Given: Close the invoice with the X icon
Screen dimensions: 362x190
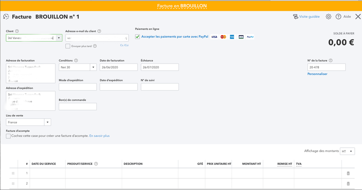Looking at the screenshot, I should coord(358,17).
